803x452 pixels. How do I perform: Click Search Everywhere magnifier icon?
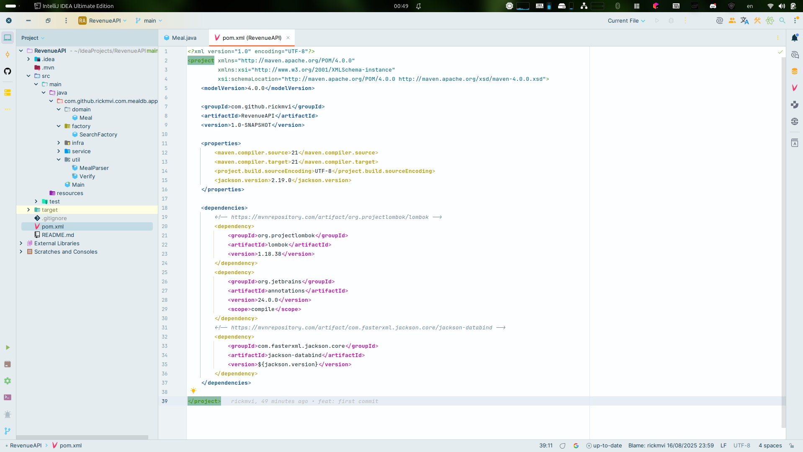pos(782,21)
